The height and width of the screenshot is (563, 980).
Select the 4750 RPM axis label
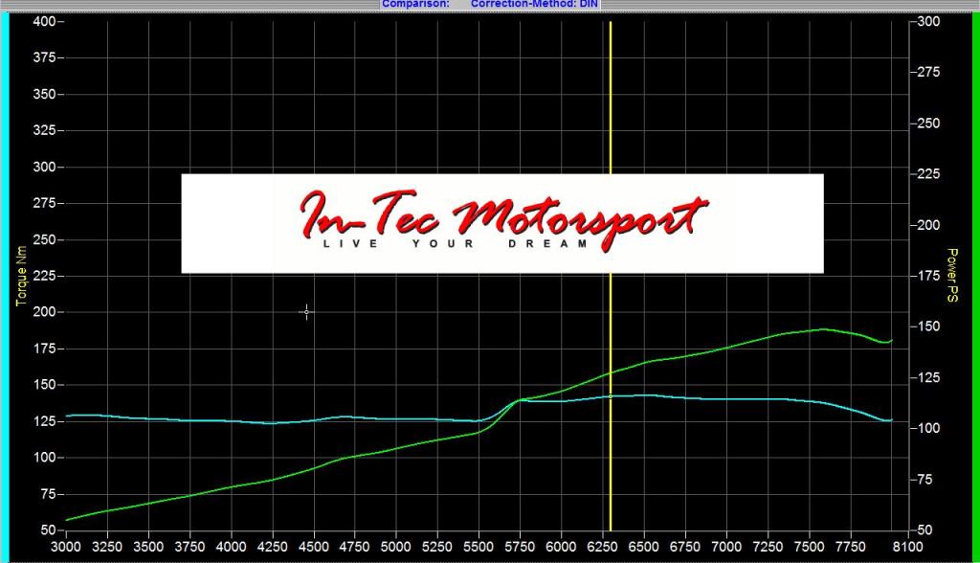point(354,547)
